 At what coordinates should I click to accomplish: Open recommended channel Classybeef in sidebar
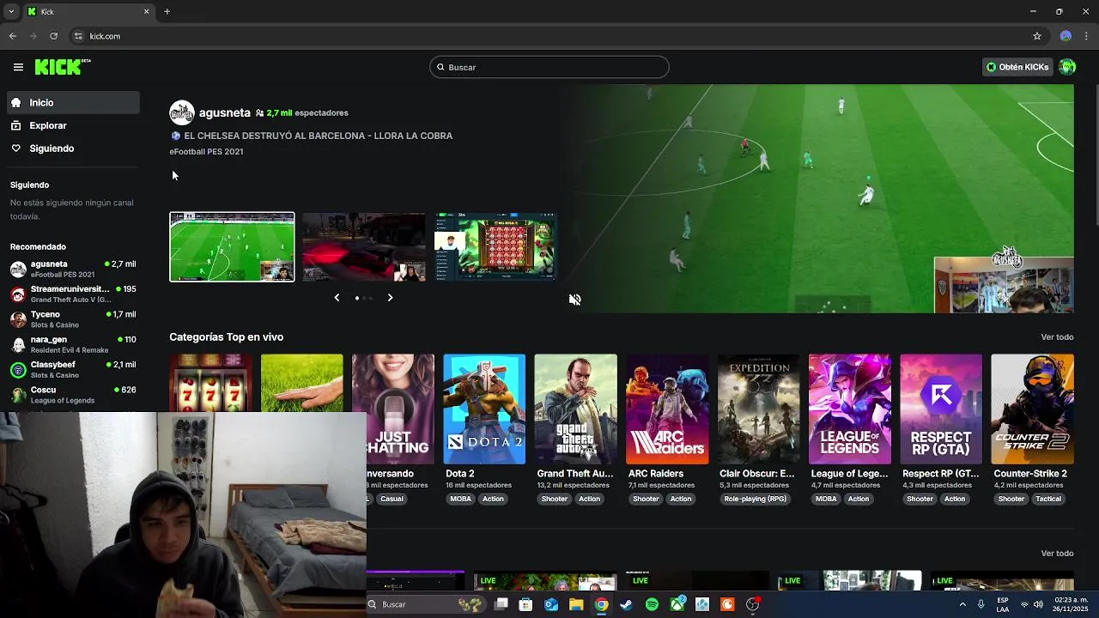pyautogui.click(x=73, y=369)
